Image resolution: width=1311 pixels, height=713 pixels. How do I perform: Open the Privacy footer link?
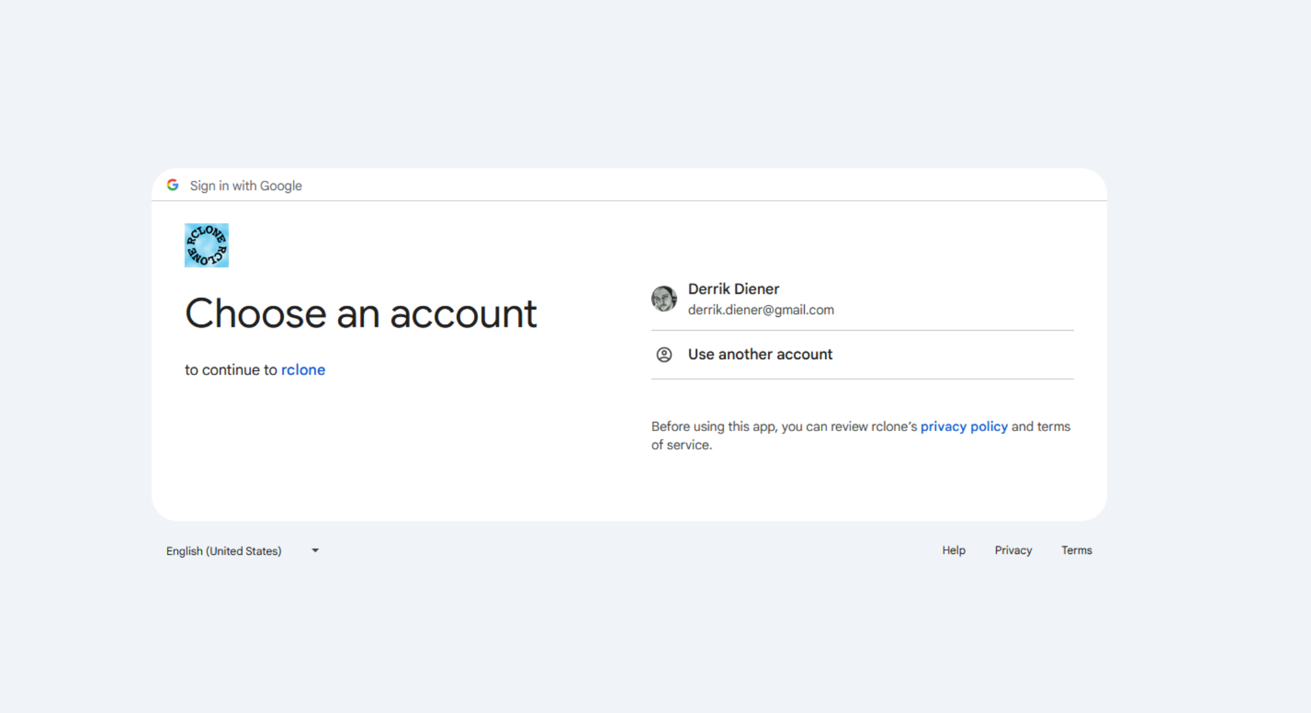click(1013, 550)
